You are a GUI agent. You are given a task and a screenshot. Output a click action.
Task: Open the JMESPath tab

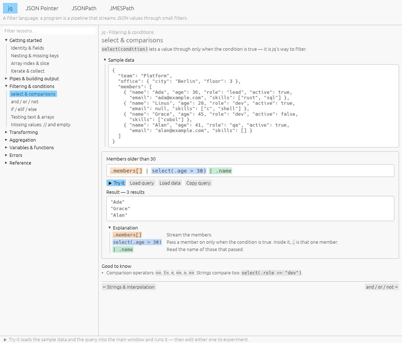[122, 8]
